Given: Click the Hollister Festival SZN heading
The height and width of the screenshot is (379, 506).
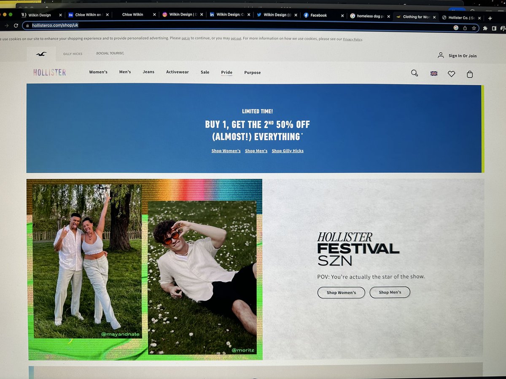Looking at the screenshot, I should coord(358,248).
